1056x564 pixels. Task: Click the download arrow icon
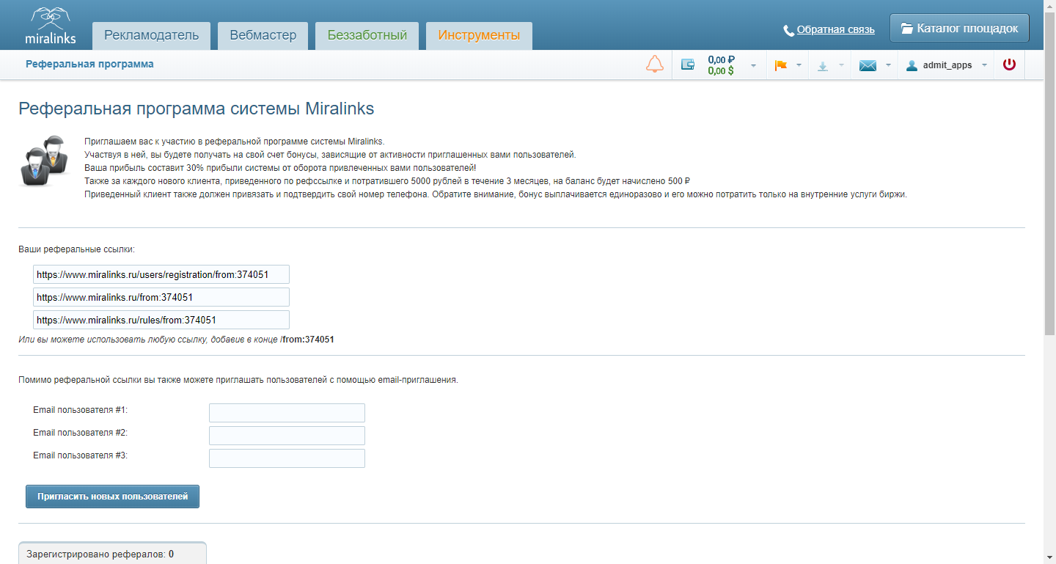(x=823, y=66)
